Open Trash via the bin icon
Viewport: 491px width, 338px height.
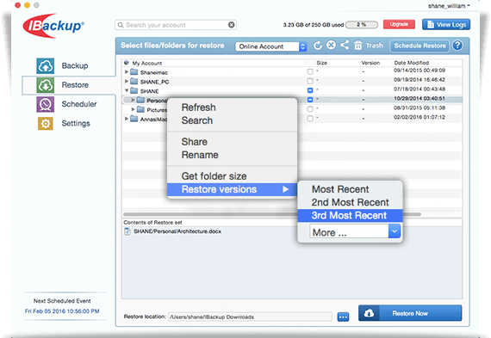(x=358, y=46)
